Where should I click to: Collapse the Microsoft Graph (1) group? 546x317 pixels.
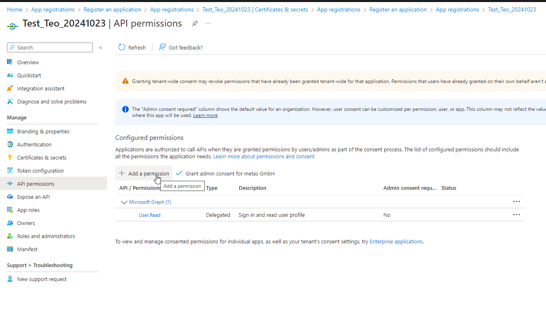pos(124,202)
